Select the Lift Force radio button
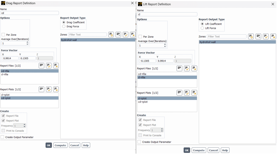 coord(202,28)
